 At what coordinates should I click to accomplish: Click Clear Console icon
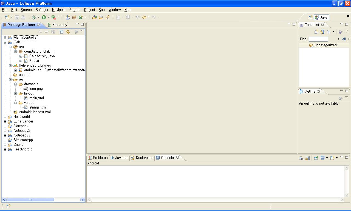click(301, 158)
